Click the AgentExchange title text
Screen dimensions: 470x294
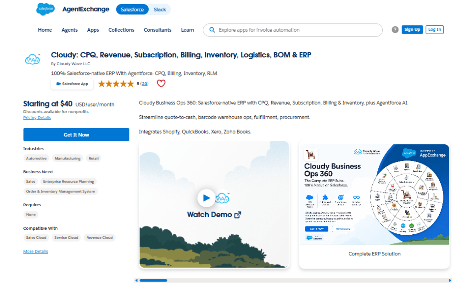[x=86, y=9]
